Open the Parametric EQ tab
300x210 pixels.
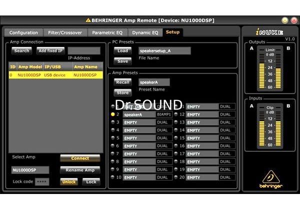[x=107, y=32]
